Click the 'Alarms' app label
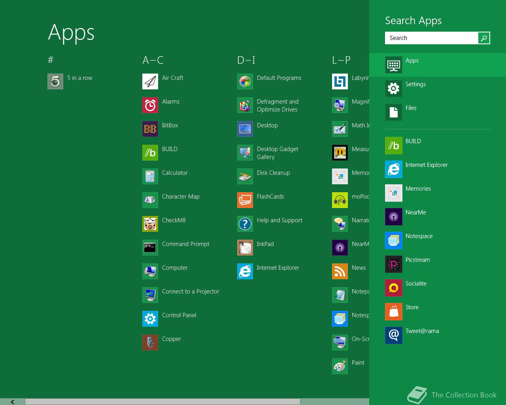506x405 pixels. pyautogui.click(x=171, y=102)
